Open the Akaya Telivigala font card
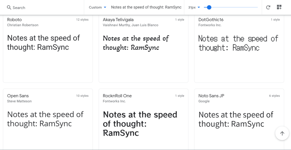This screenshot has height=150, width=291. [x=144, y=49]
